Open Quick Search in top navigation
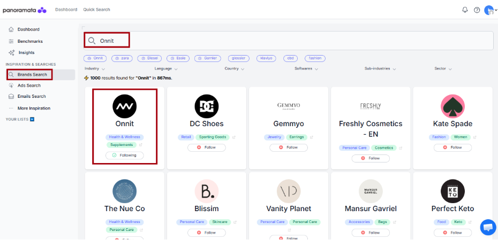Screen dimensions: 498x240 point(96,10)
